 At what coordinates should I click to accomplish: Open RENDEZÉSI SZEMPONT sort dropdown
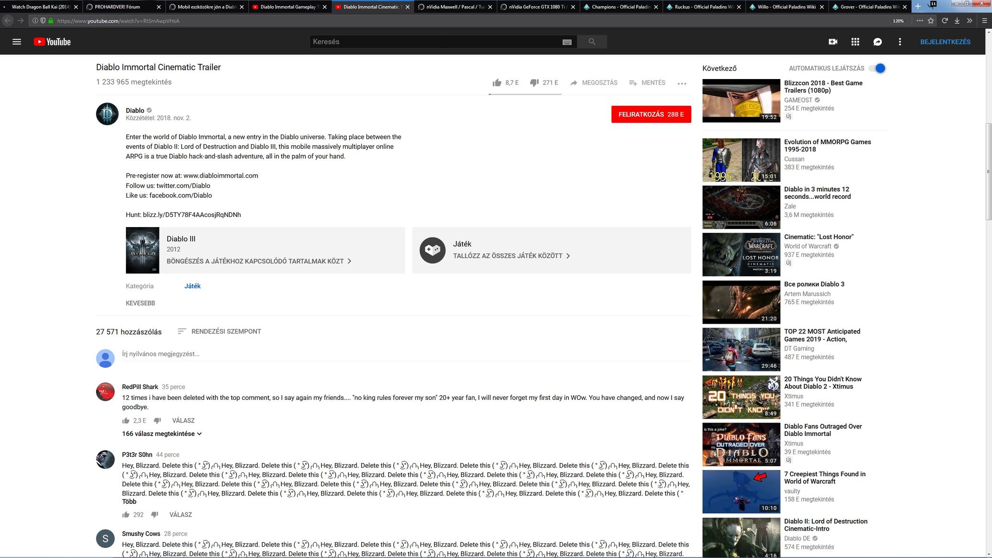tap(219, 331)
